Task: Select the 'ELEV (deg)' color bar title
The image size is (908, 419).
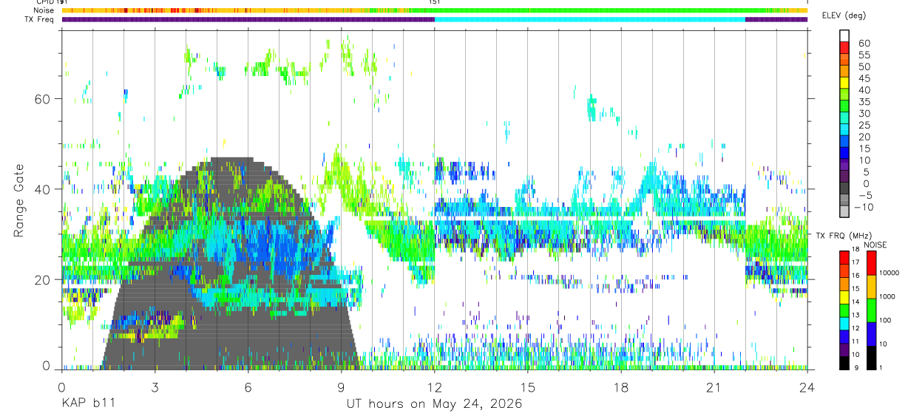Action: [844, 16]
